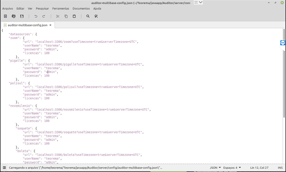This screenshot has height=172, width=286.
Task: Click Lin 12, Col 27 cursor position
Action: point(259,168)
